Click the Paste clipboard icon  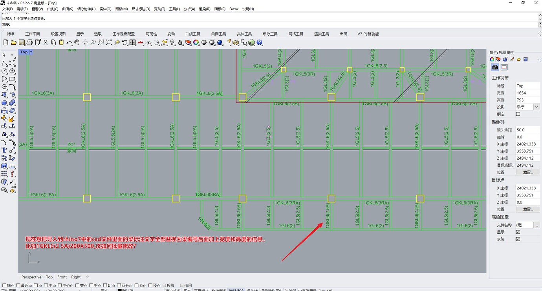pyautogui.click(x=62, y=42)
